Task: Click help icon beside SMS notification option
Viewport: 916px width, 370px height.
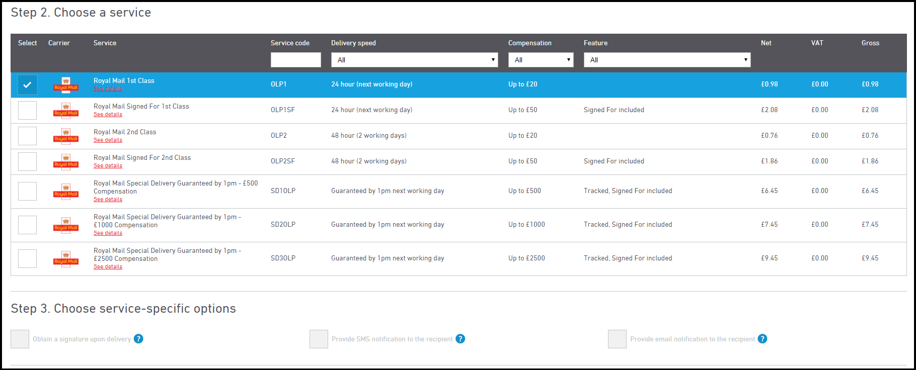Action: 460,339
